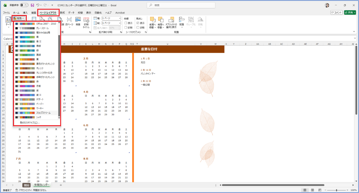The width and height of the screenshot is (359, 193).
Task: Click the 背面へ移動 (Send Backward) icon
Action: (161, 22)
